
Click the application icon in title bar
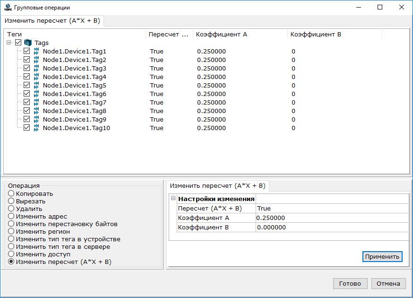click(7, 7)
